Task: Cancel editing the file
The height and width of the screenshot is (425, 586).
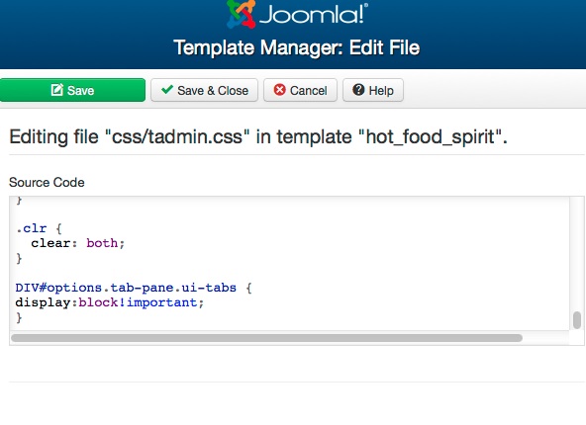Action: pyautogui.click(x=301, y=90)
